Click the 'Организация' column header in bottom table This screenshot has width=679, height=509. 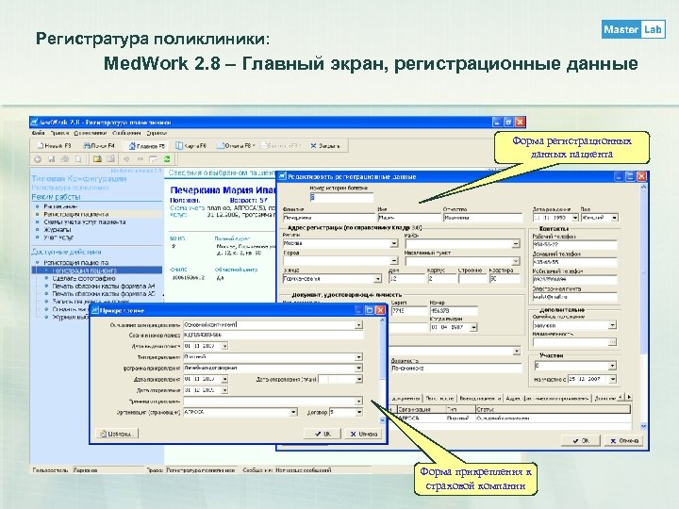tap(421, 409)
